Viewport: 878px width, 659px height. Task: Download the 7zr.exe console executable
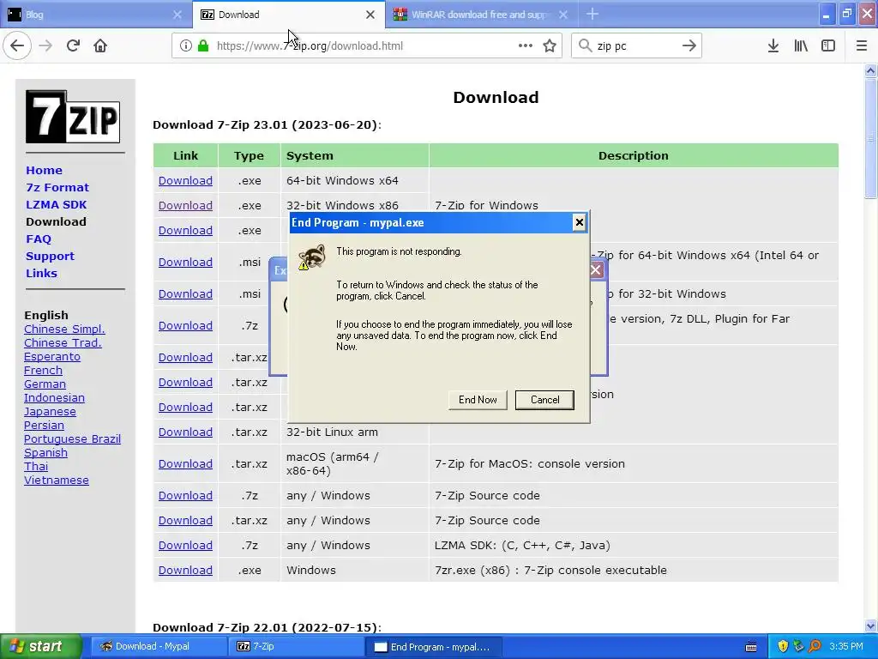(x=185, y=570)
